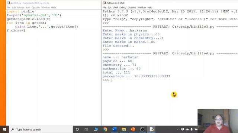
Task: Switch to Microsoft Word on taskbar
Action: [x=114, y=129]
